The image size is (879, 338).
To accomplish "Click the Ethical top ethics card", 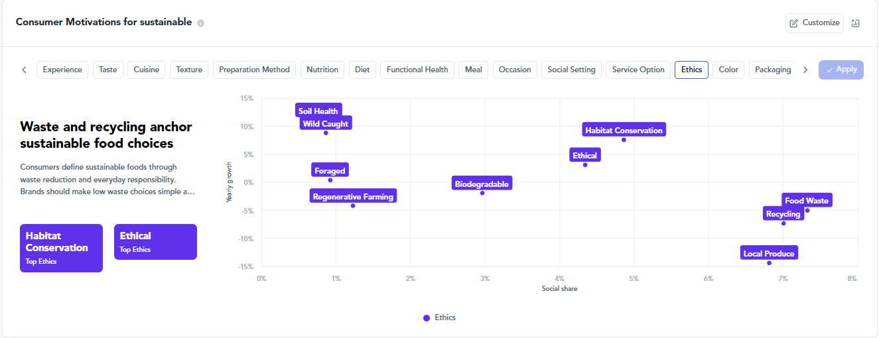I will pos(155,242).
